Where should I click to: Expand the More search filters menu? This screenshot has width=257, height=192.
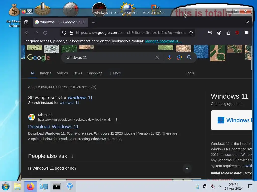tap(115, 73)
